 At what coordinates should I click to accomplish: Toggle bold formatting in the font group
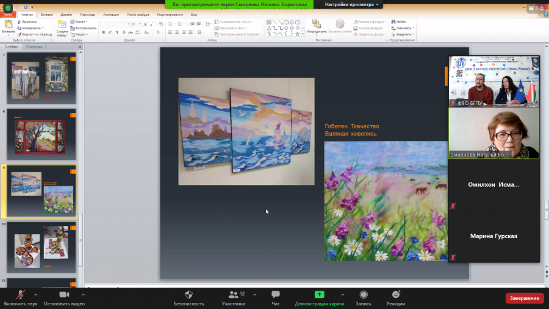103,32
